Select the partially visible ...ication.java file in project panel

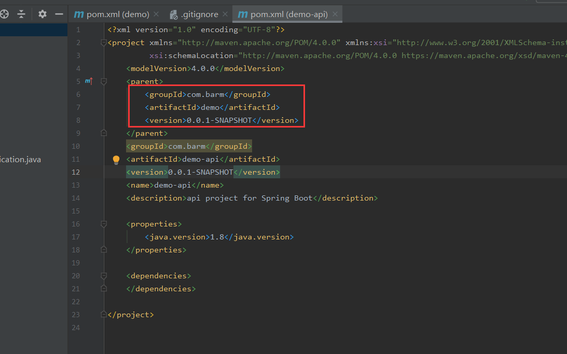point(20,159)
